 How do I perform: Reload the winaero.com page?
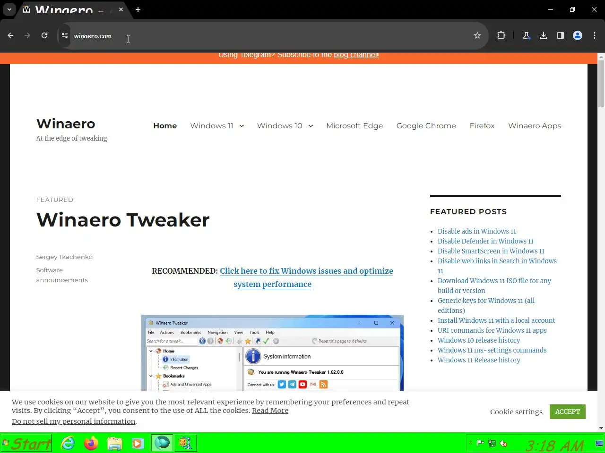[44, 35]
